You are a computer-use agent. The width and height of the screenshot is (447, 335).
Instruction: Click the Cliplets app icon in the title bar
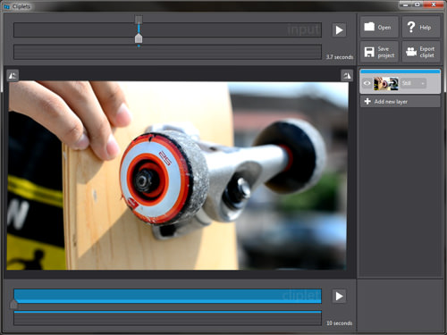[x=7, y=6]
